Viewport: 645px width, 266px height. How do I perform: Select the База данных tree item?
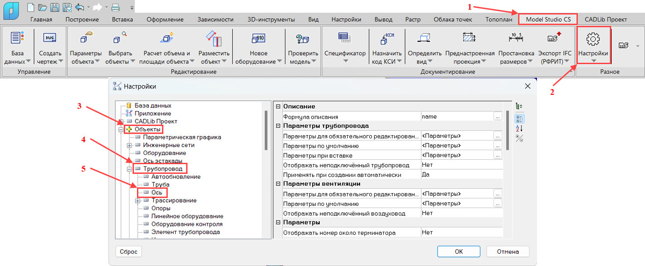click(x=153, y=106)
